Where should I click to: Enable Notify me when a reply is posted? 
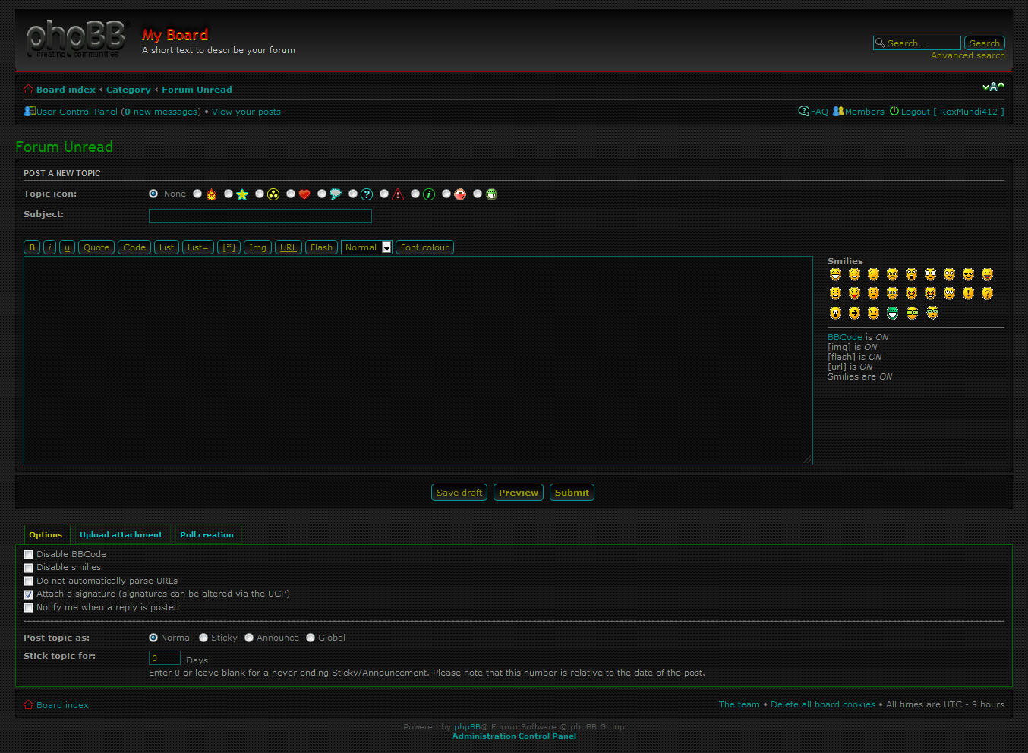28,607
